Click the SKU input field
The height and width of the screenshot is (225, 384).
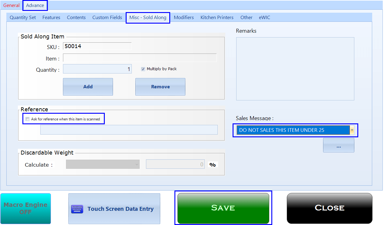coord(97,46)
